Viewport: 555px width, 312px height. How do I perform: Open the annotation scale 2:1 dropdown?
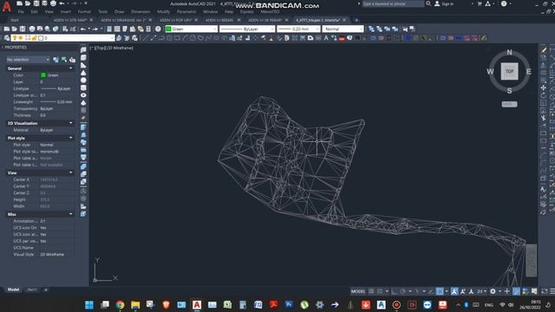[x=482, y=291]
